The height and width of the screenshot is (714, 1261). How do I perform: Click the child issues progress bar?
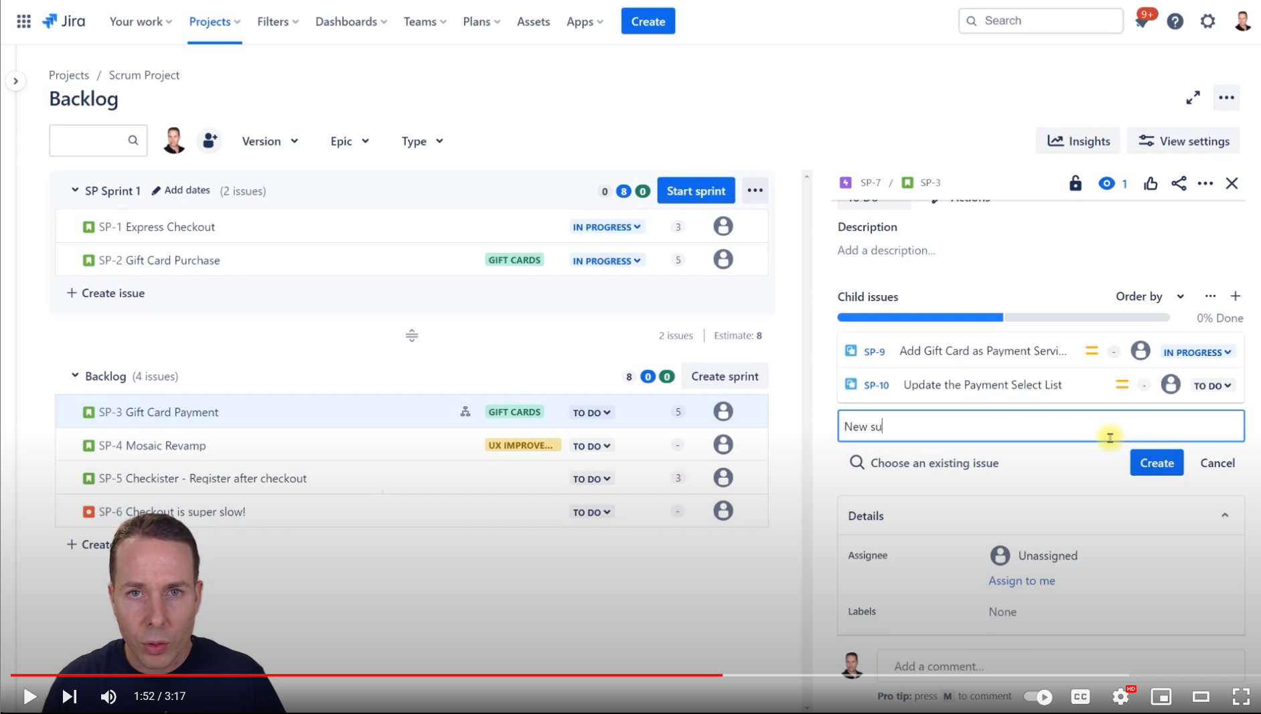(1003, 317)
